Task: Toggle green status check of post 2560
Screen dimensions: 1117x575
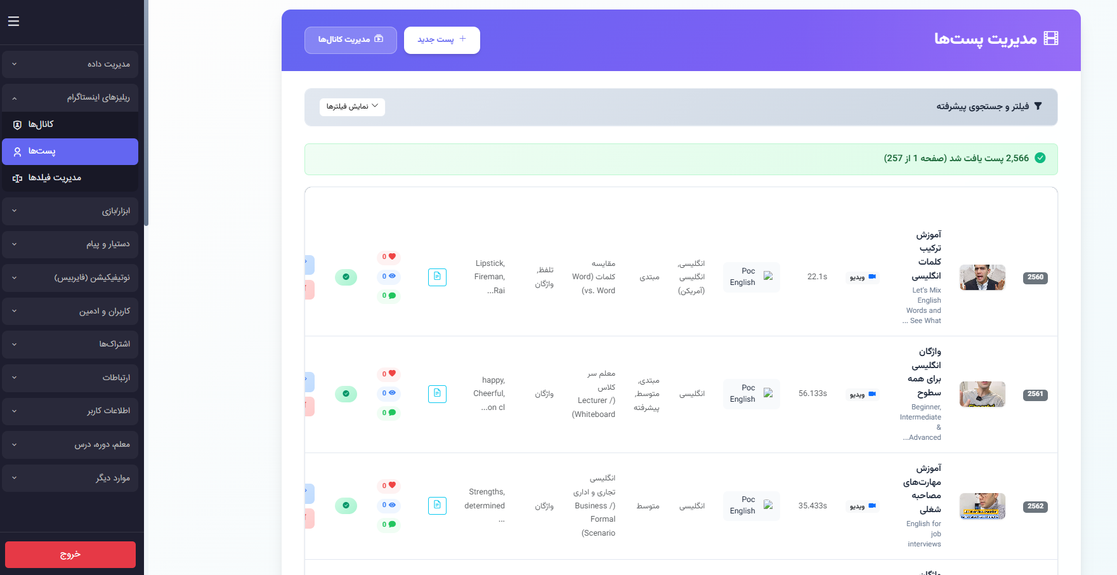Action: pyautogui.click(x=346, y=277)
